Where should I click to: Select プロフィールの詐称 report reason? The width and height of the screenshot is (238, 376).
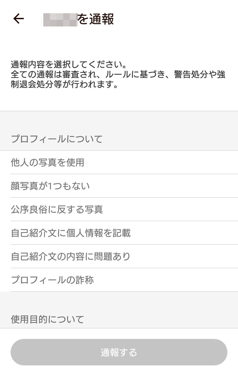(x=119, y=280)
